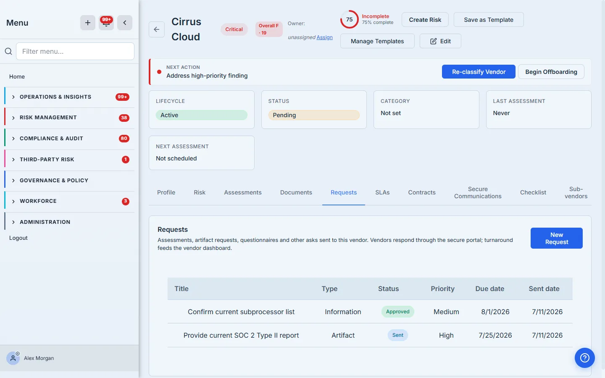Switch to the Risk tab

tap(200, 192)
